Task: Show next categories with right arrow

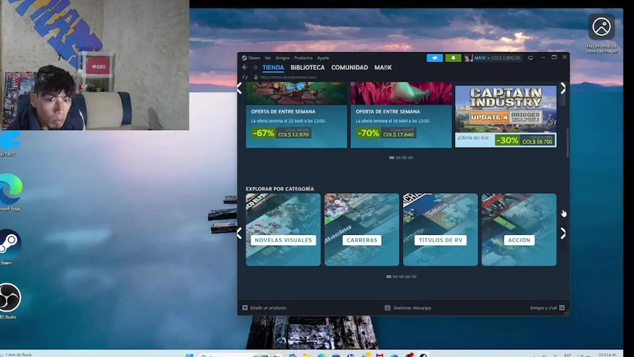Action: (563, 234)
